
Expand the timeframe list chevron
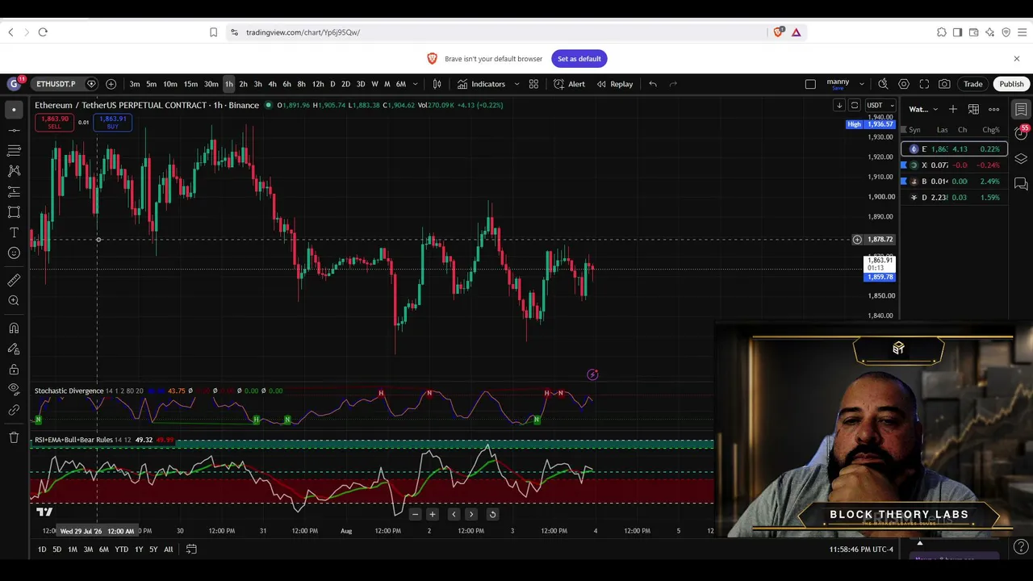[416, 84]
